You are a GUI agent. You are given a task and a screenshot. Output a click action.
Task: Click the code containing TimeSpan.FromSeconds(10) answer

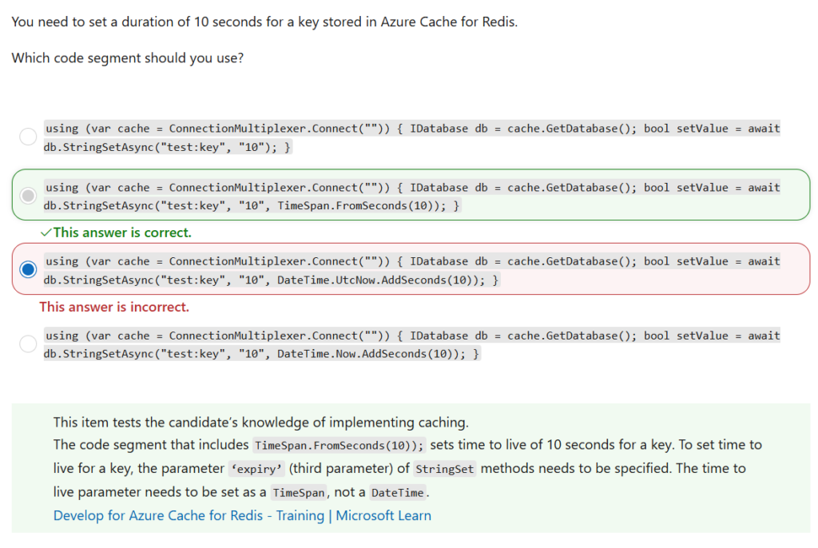coord(412,197)
